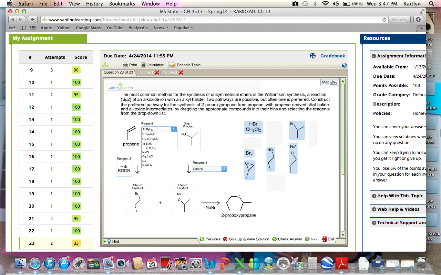Viewport: 441px width, 275px height.
Task: Select question 21 row in assignment list
Action: click(x=56, y=218)
